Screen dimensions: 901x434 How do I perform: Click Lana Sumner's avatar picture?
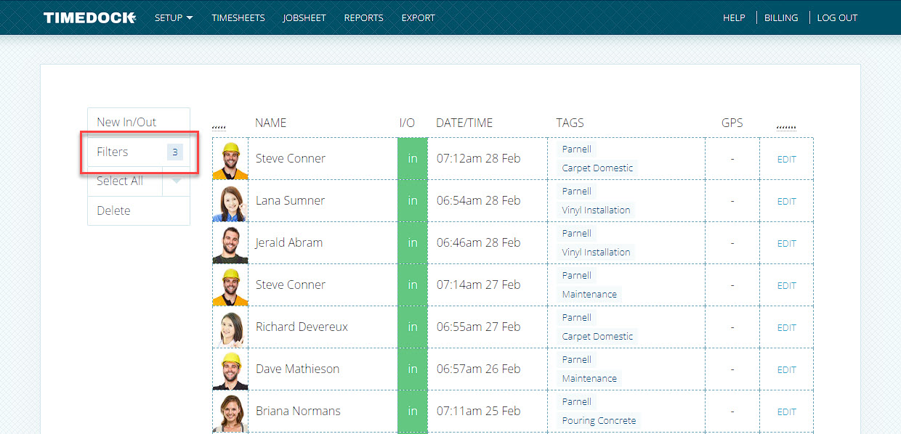click(230, 202)
